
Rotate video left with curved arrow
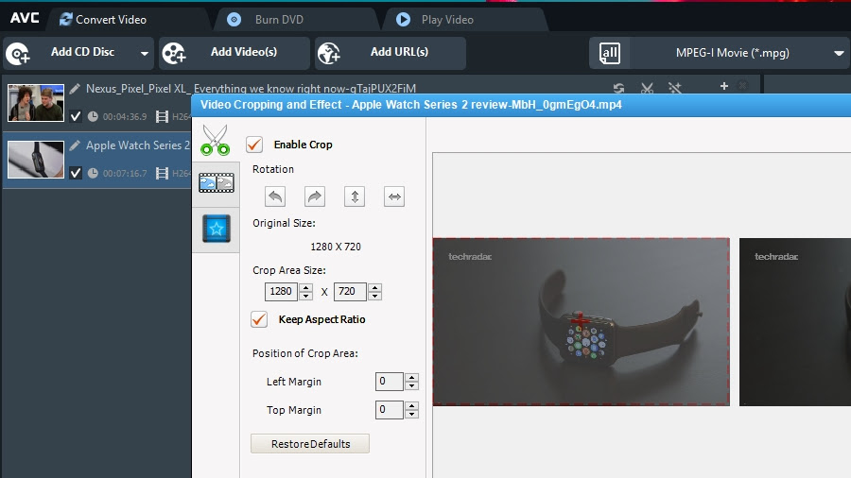275,196
